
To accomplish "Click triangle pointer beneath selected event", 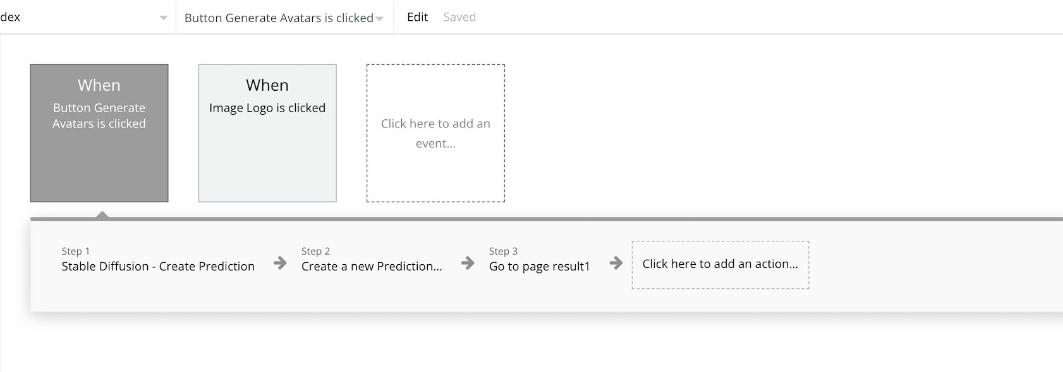I will pyautogui.click(x=102, y=214).
